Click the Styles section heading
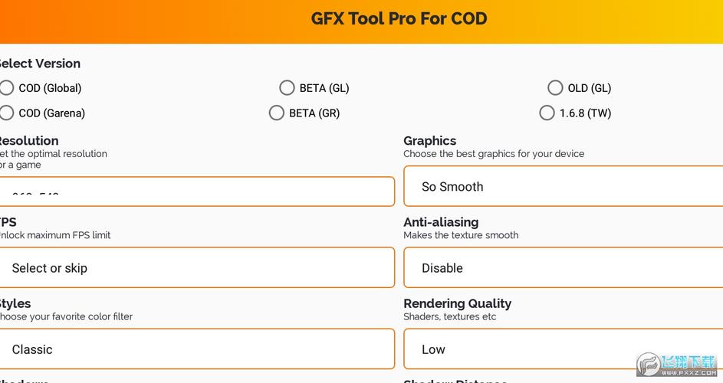 (15, 303)
